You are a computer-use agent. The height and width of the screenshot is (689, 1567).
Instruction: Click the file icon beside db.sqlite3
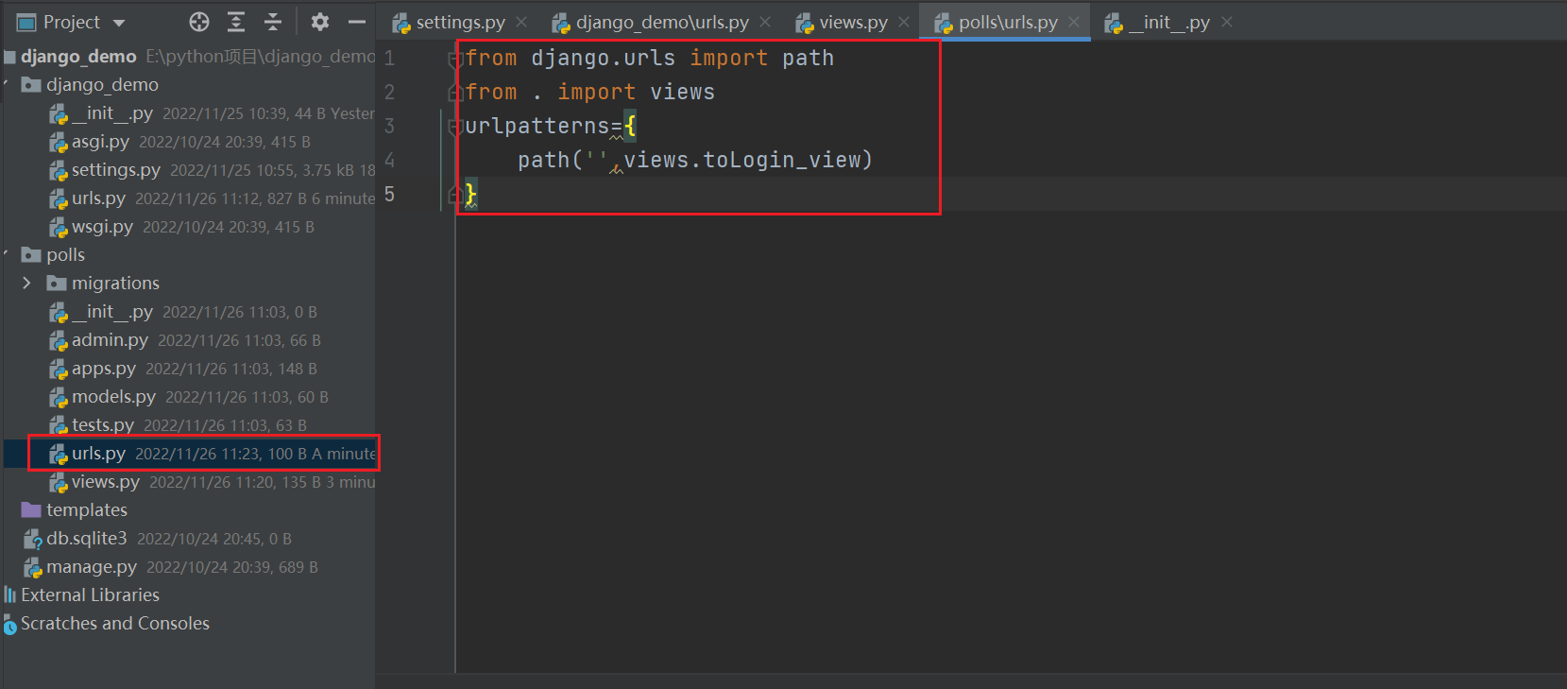point(32,540)
